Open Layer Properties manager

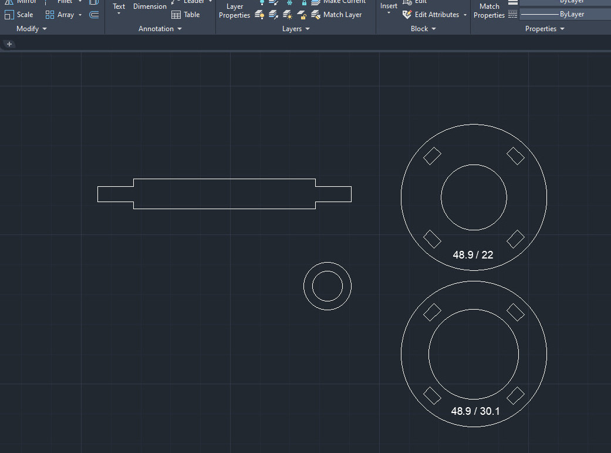[234, 11]
